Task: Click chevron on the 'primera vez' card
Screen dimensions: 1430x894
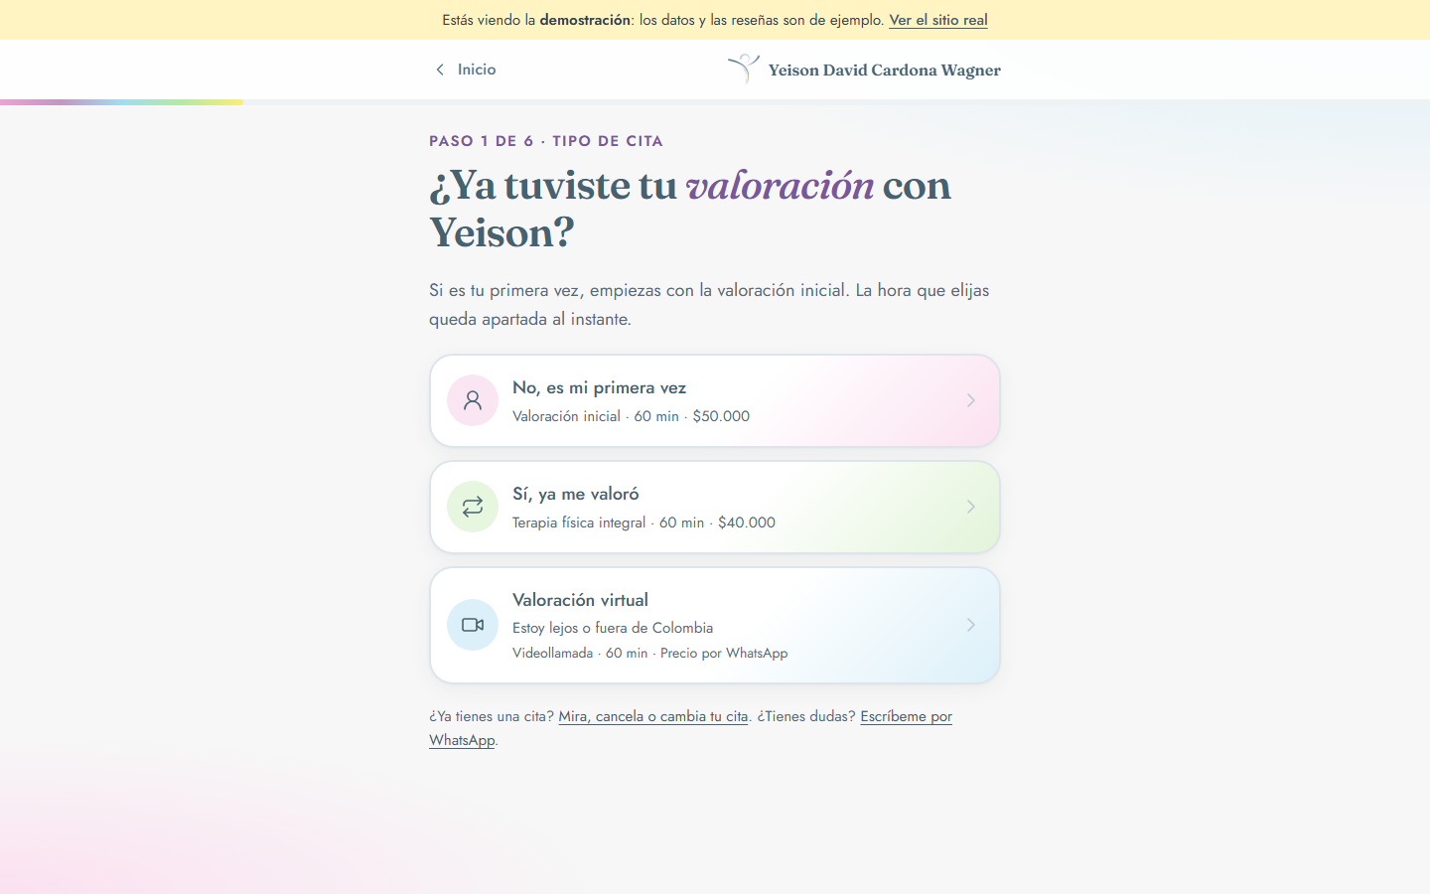Action: click(971, 400)
